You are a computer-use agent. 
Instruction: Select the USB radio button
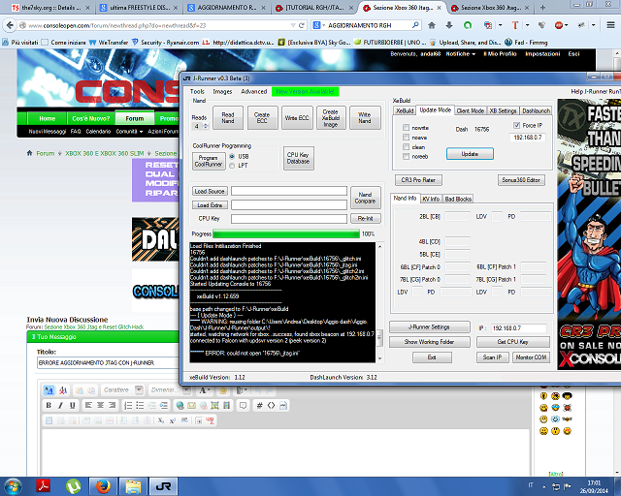coord(232,157)
